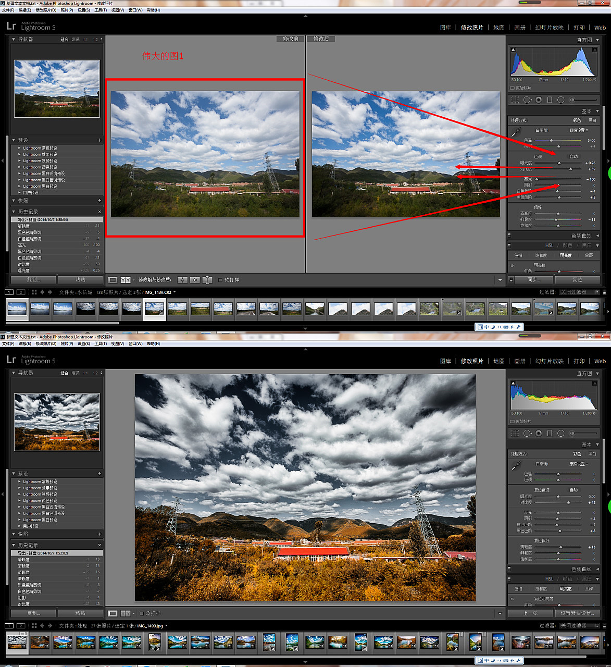The width and height of the screenshot is (611, 667).
Task: Click 自动 tone button in upper window
Action: point(573,156)
